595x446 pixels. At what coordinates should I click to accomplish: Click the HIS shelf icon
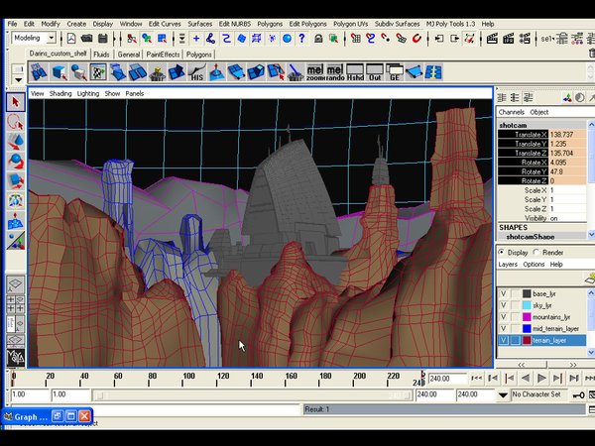tap(197, 72)
